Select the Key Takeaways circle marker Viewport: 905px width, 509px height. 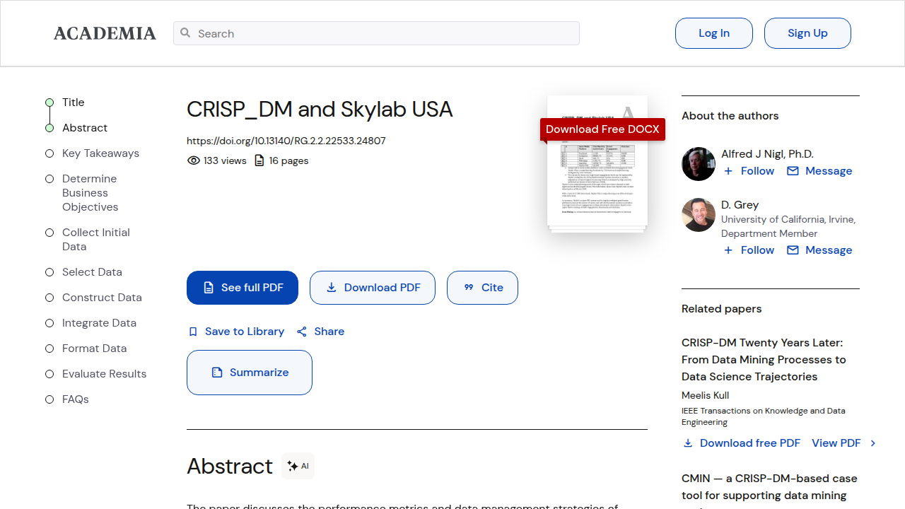[x=49, y=153]
